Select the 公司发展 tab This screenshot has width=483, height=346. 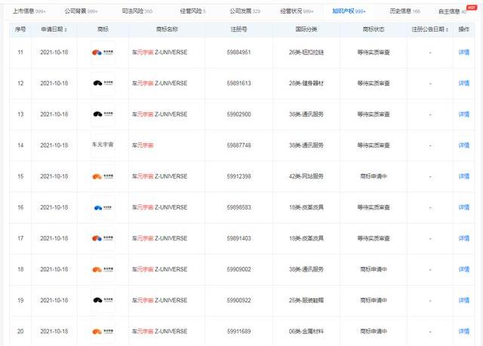click(x=245, y=11)
